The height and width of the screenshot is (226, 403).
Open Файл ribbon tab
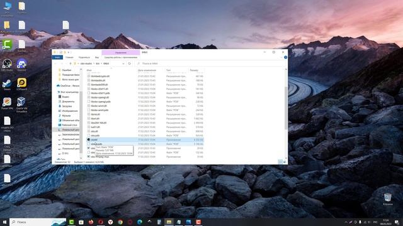(x=57, y=57)
